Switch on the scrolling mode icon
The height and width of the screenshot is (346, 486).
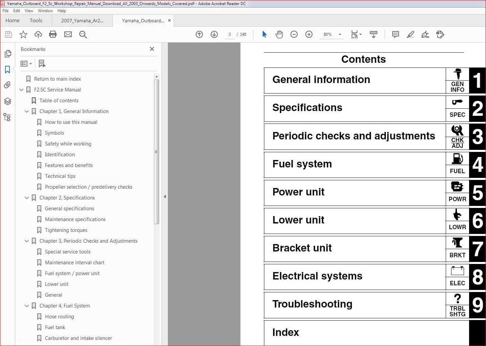pyautogui.click(x=374, y=34)
